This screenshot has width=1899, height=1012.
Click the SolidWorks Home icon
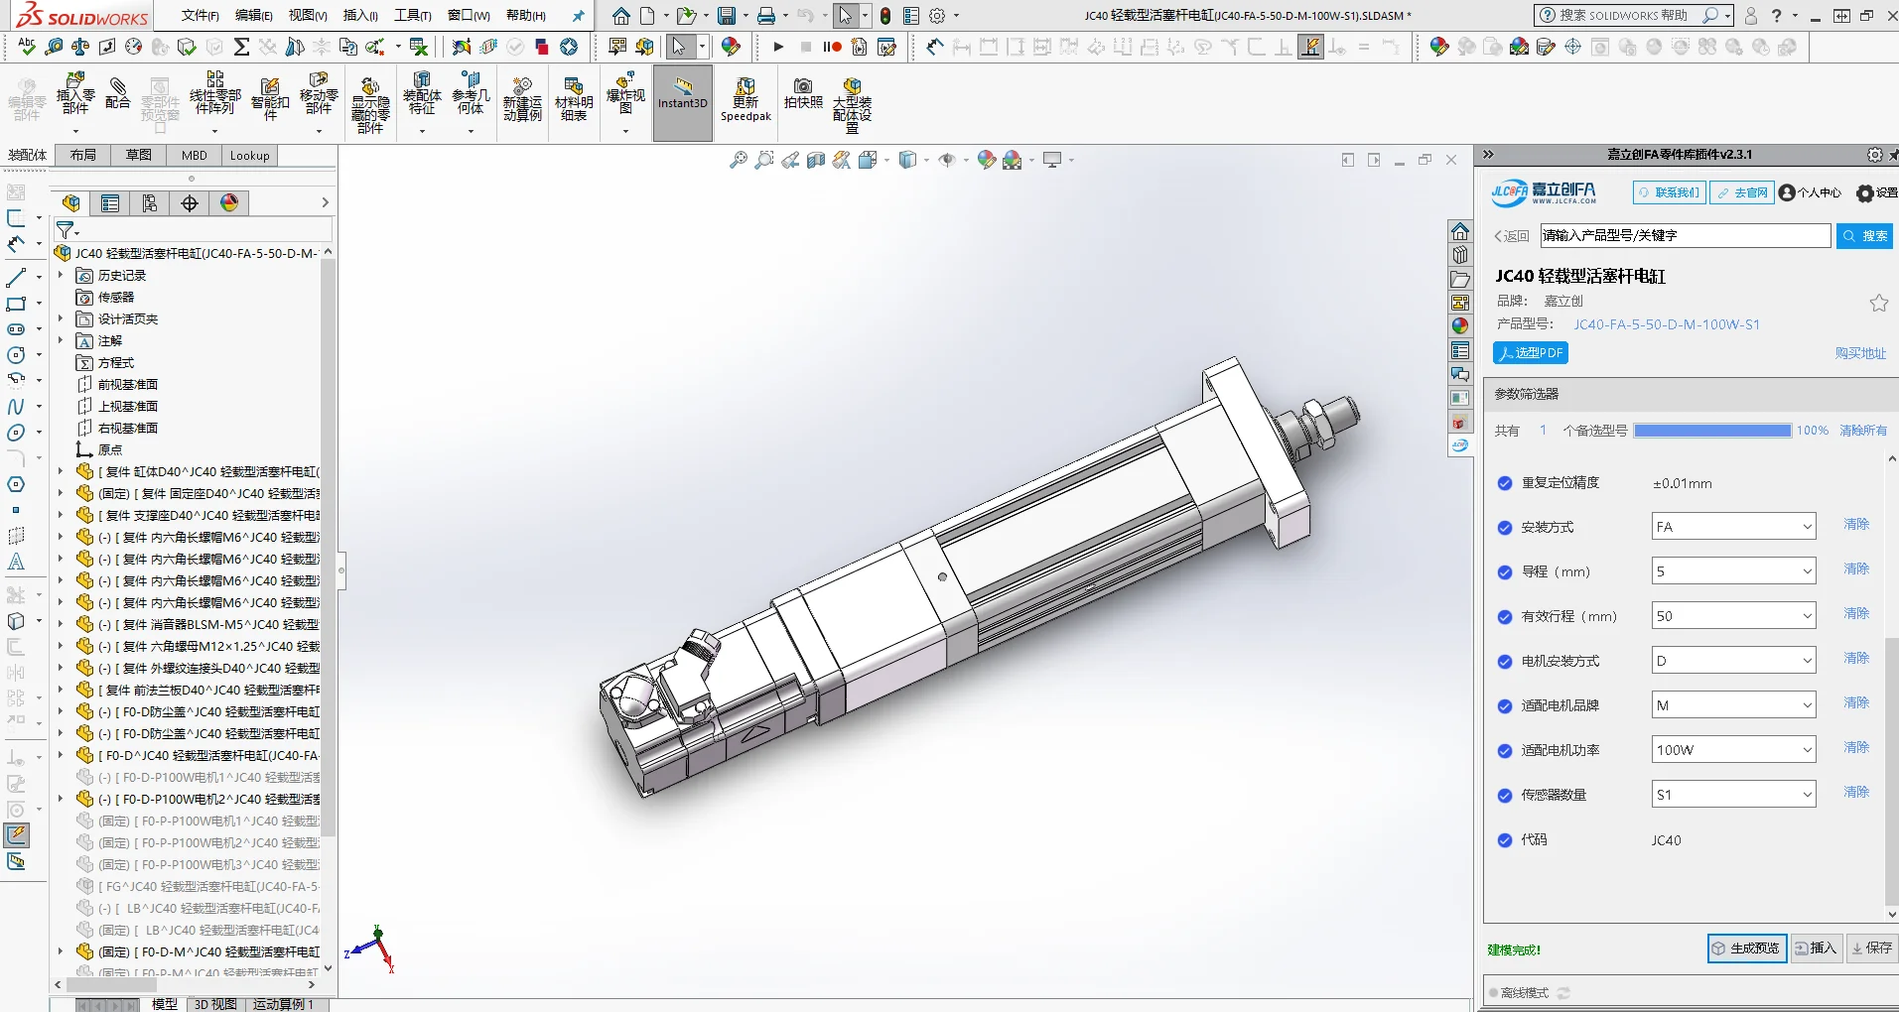click(621, 16)
